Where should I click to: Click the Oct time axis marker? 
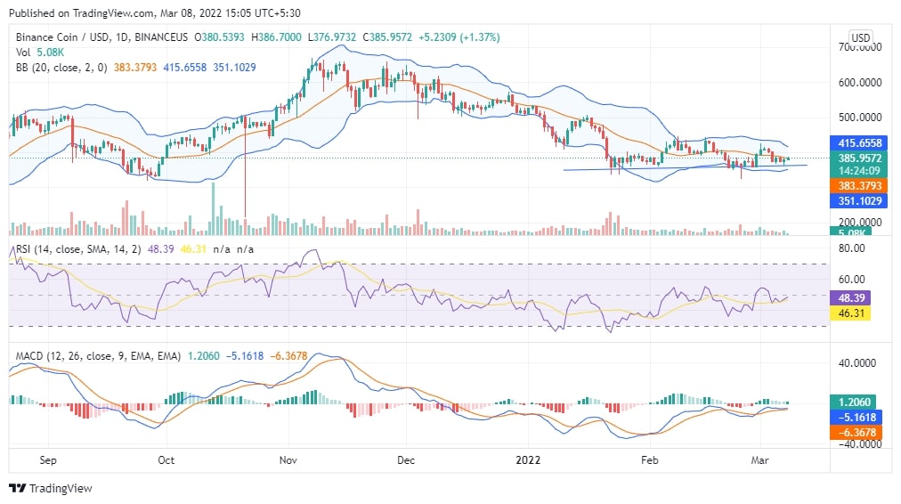[x=166, y=460]
